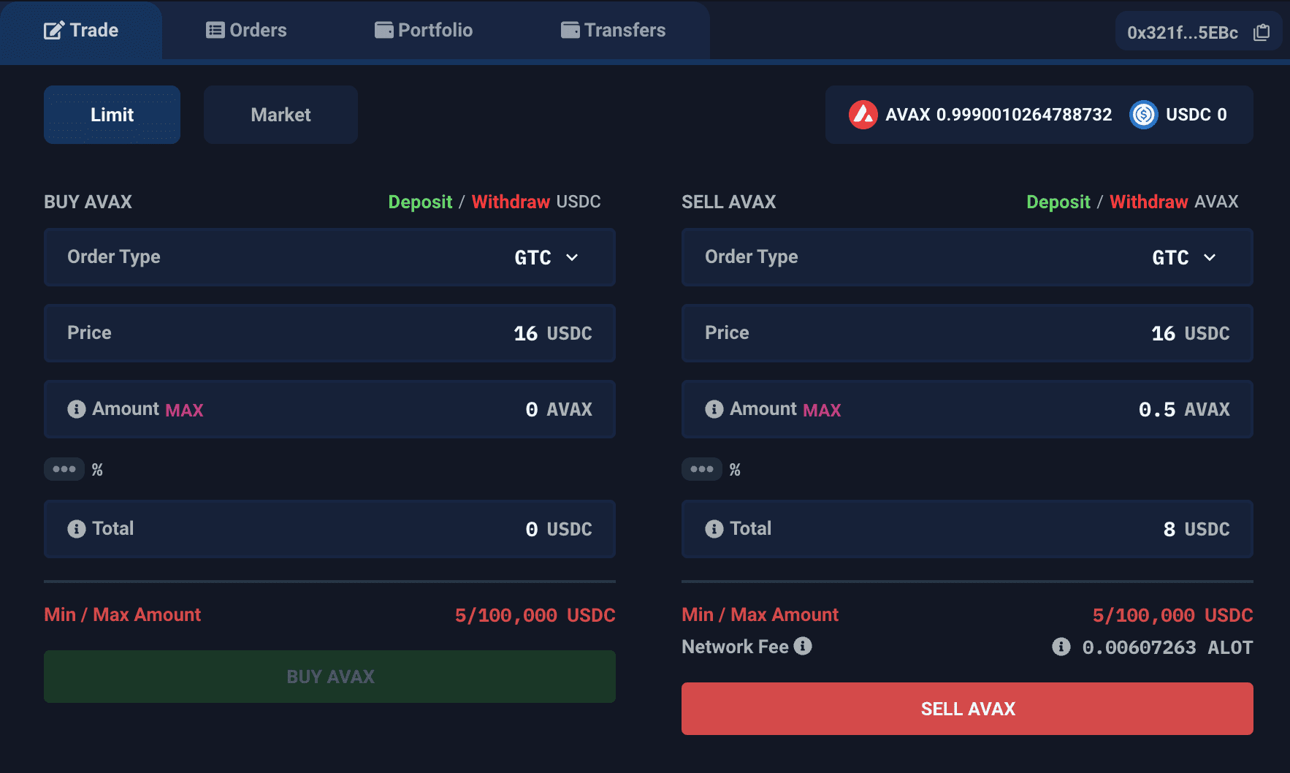Click chevron of Sell Order Type dropdown
The image size is (1290, 773).
tap(1210, 257)
